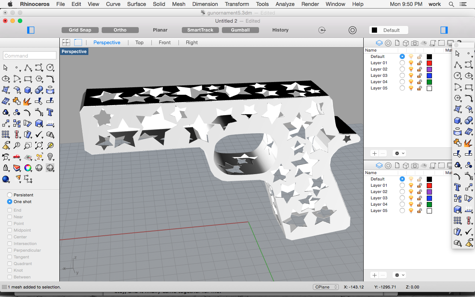Viewport: 475px width, 297px height.
Task: Choose the Polyline tool in left sidebar
Action: click(x=28, y=68)
